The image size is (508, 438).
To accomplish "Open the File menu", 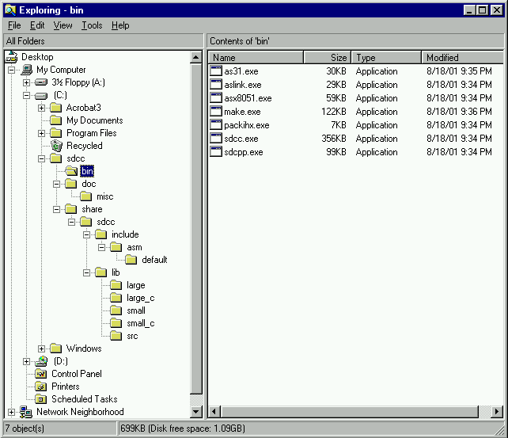I will 14,25.
